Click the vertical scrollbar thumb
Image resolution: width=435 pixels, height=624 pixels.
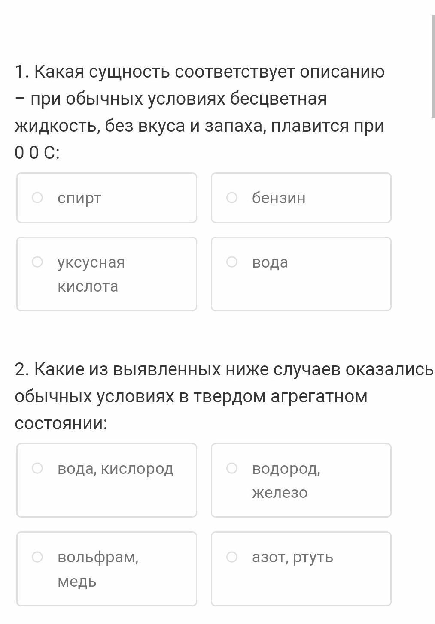432,66
